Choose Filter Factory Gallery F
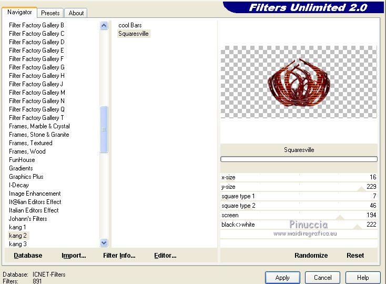The height and width of the screenshot is (284, 386). (x=36, y=59)
